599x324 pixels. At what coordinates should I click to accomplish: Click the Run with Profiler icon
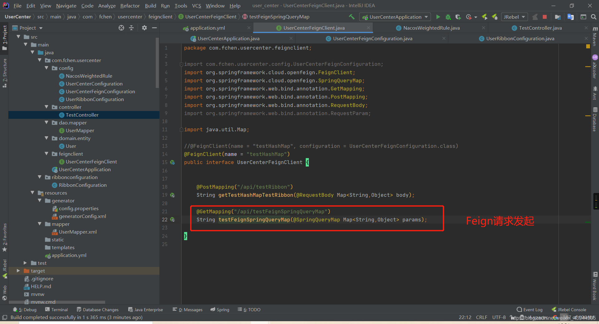click(x=469, y=17)
